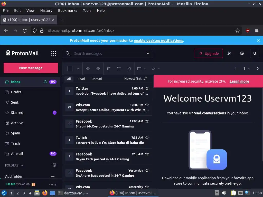The image size is (263, 197).
Task: Mark as read using the eye icon
Action: [88, 68]
